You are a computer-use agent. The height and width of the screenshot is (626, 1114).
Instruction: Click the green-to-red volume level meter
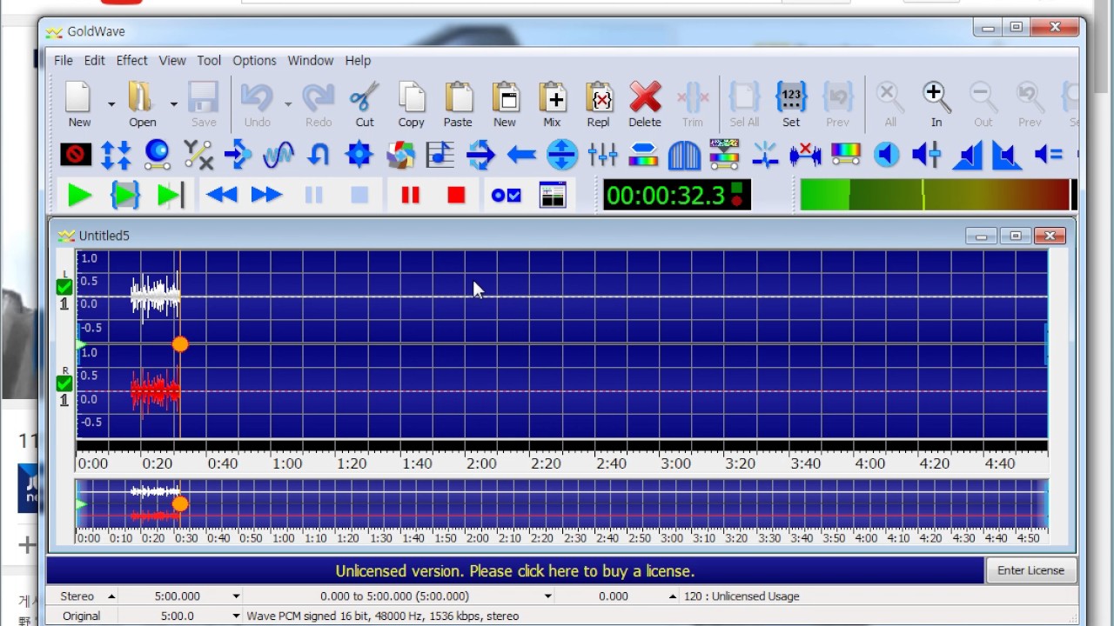click(938, 195)
